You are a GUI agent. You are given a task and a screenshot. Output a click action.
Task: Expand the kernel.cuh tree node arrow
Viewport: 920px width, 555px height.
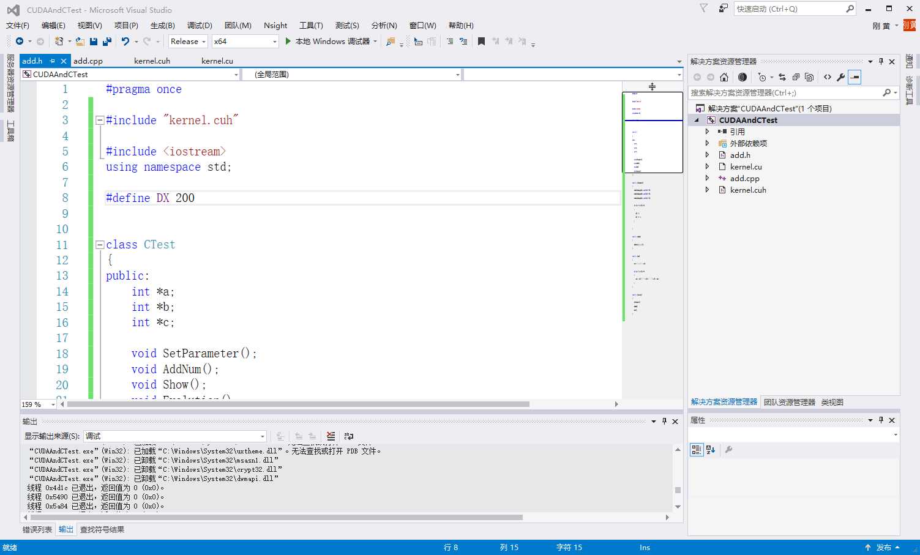point(707,190)
